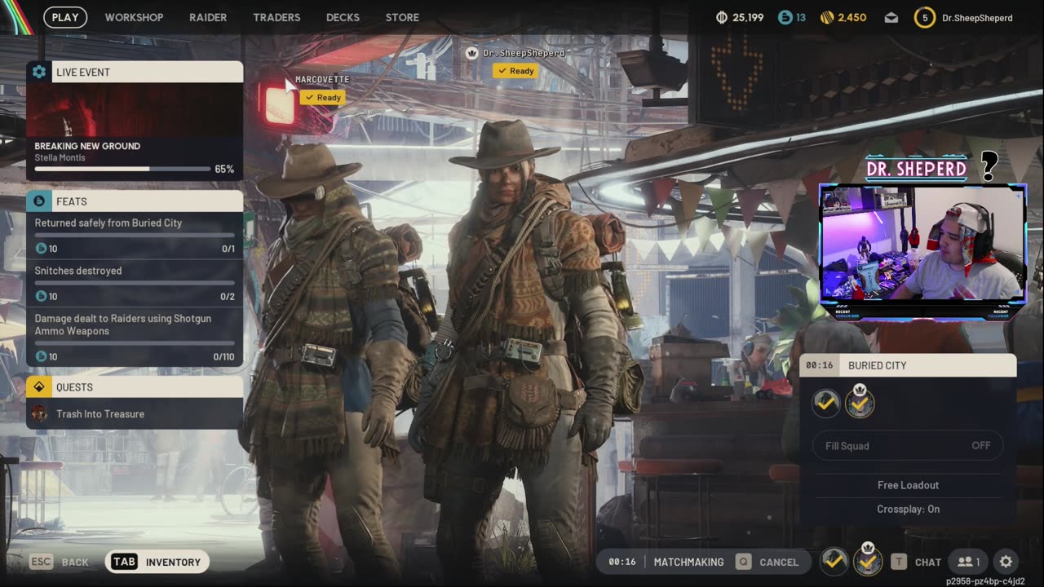The image size is (1044, 587).
Task: Go BACK using the ESC button
Action: click(x=59, y=562)
